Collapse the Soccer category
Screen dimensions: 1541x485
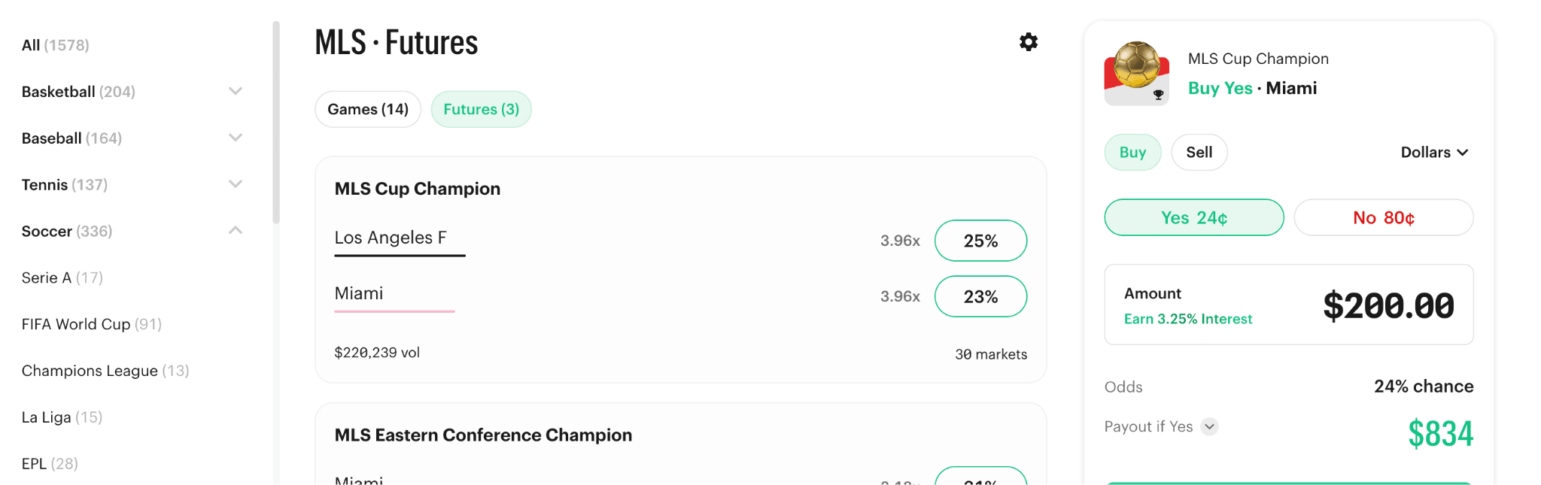coord(236,231)
